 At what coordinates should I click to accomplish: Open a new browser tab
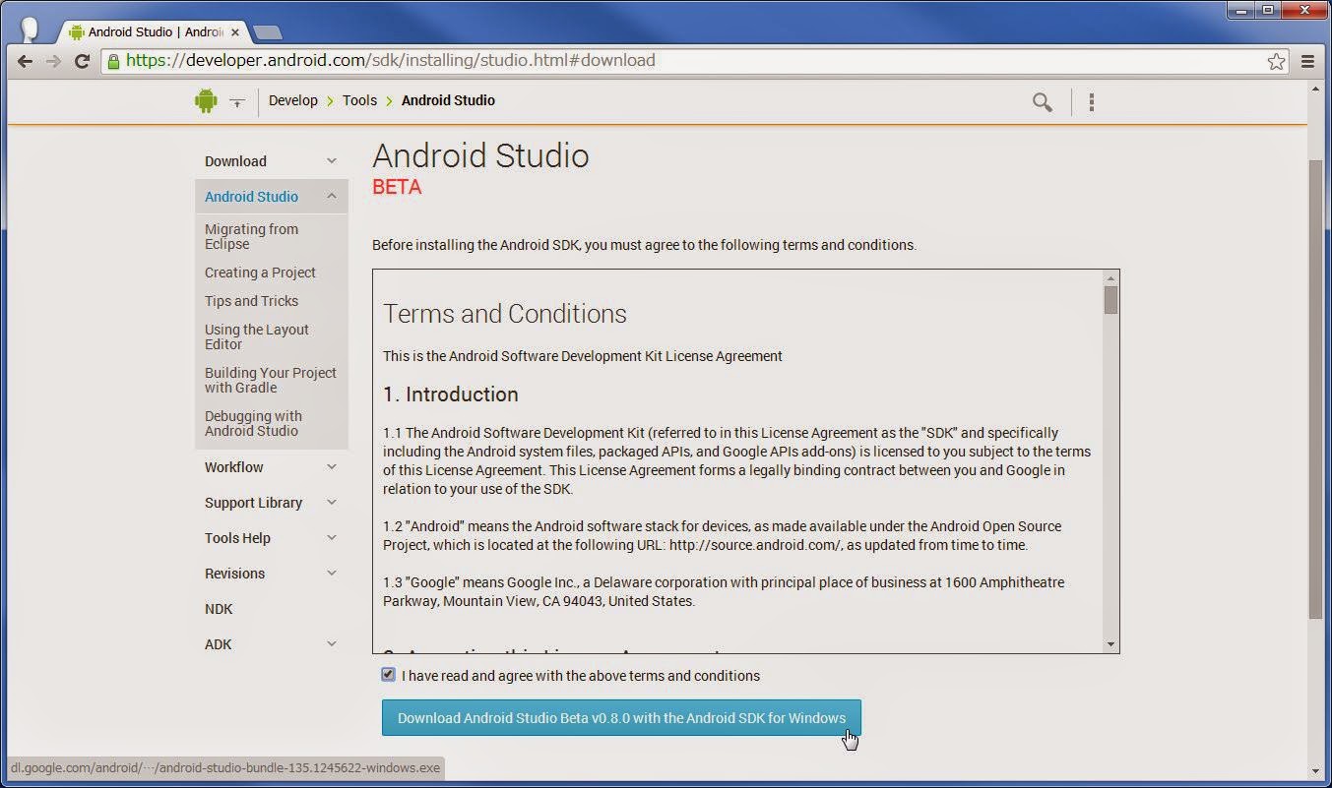(267, 32)
